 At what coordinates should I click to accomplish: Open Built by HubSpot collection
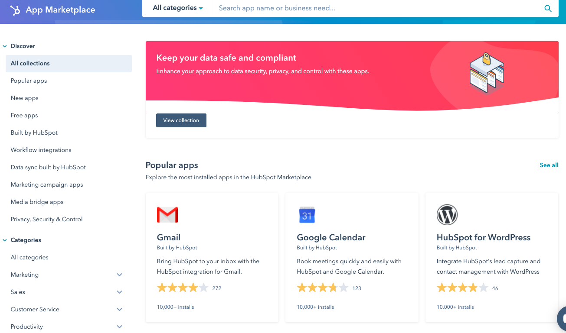[34, 133]
